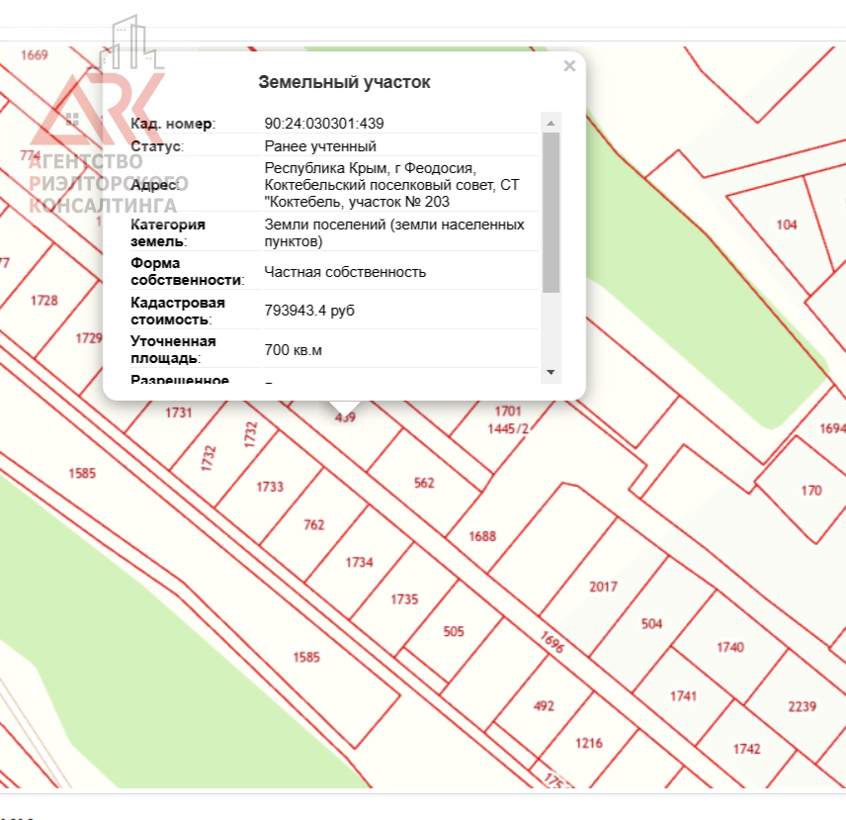Select parcel 562 on the map
846x820 pixels.
pyautogui.click(x=424, y=483)
